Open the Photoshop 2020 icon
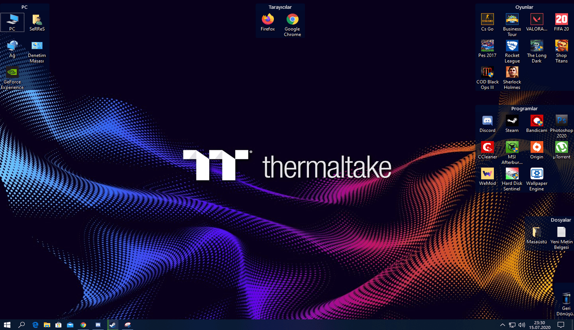This screenshot has width=574, height=330. pyautogui.click(x=561, y=126)
